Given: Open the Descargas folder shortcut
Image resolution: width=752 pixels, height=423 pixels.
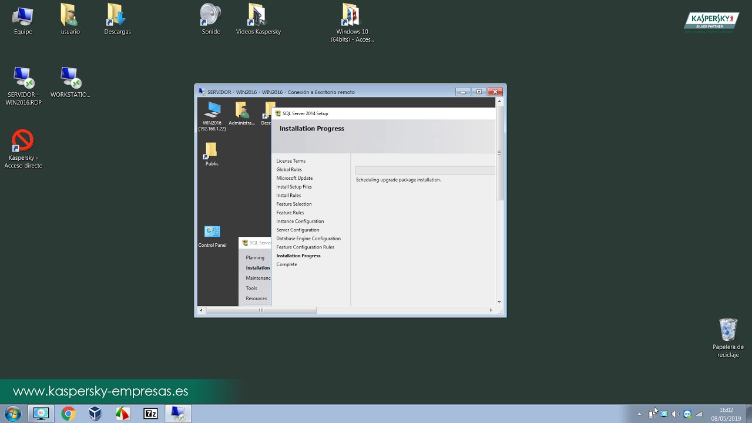Looking at the screenshot, I should coord(117,19).
